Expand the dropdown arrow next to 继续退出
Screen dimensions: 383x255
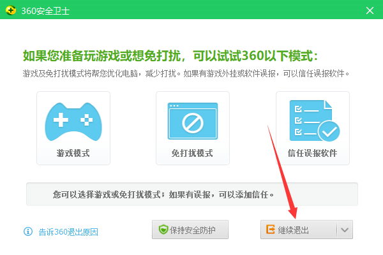345,229
